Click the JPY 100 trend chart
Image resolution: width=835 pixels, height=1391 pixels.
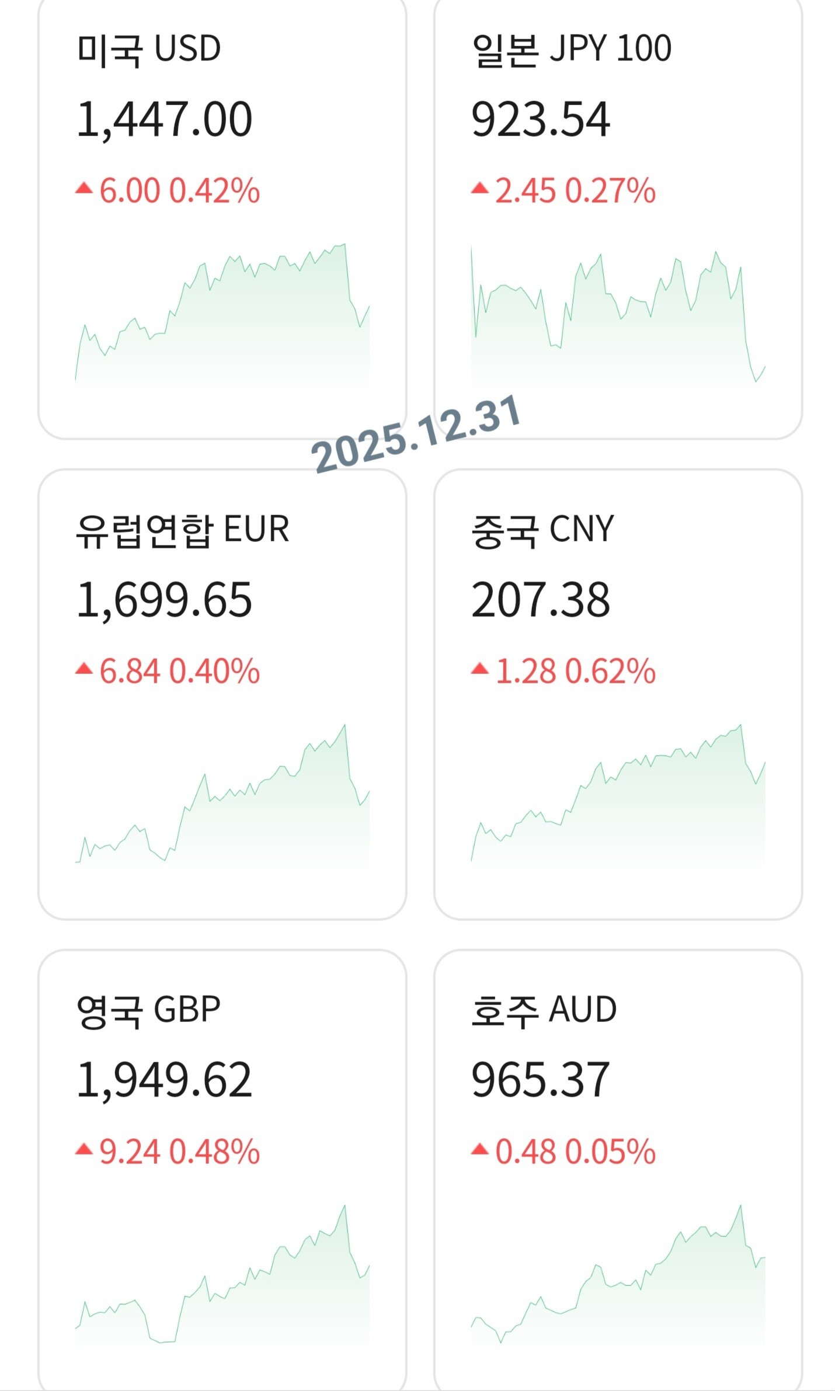[x=618, y=315]
